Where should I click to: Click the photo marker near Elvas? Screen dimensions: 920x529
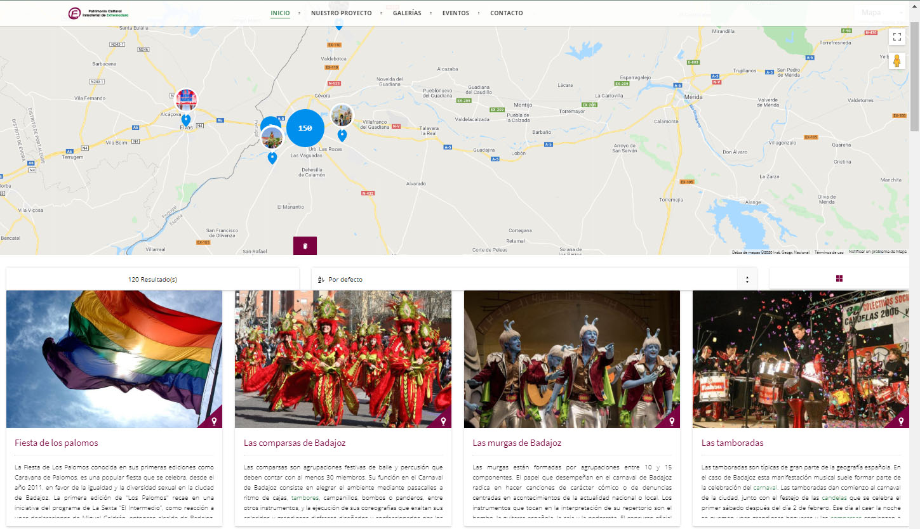click(186, 100)
